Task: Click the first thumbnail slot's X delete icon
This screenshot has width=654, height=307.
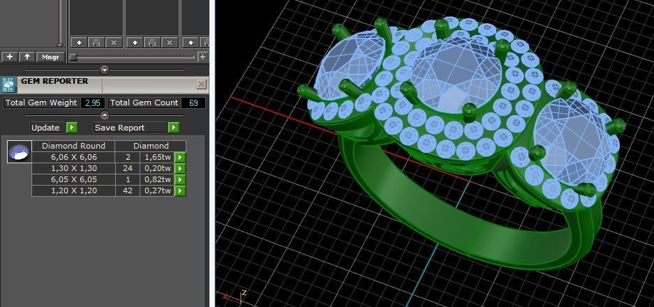Action: pyautogui.click(x=114, y=42)
